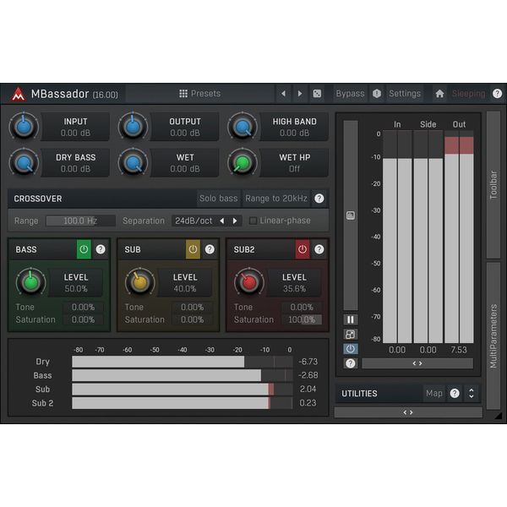This screenshot has height=507, width=507.
Task: Click the Sub level meter bar
Action: pyautogui.click(x=182, y=390)
